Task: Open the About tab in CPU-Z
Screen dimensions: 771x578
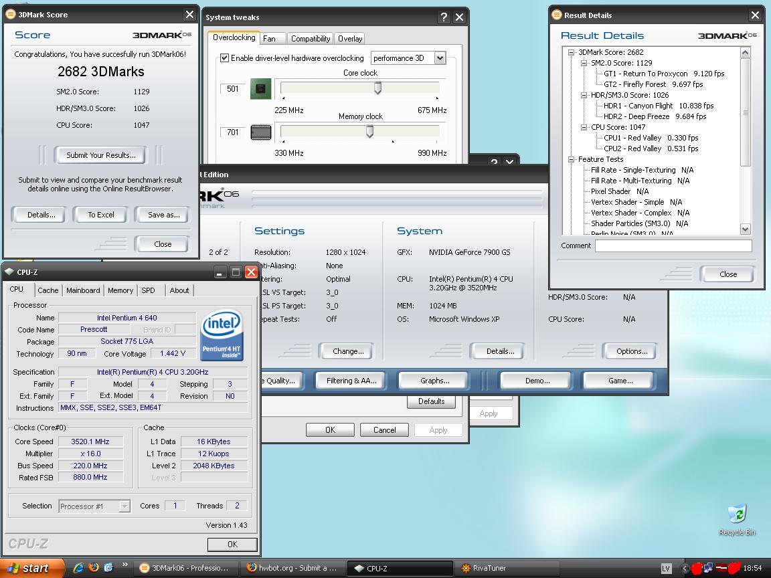Action: point(179,290)
